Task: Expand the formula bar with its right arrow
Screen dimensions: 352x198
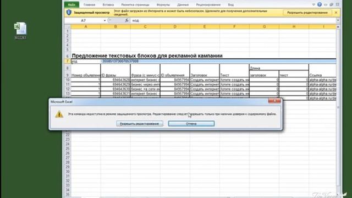Action: [338, 20]
